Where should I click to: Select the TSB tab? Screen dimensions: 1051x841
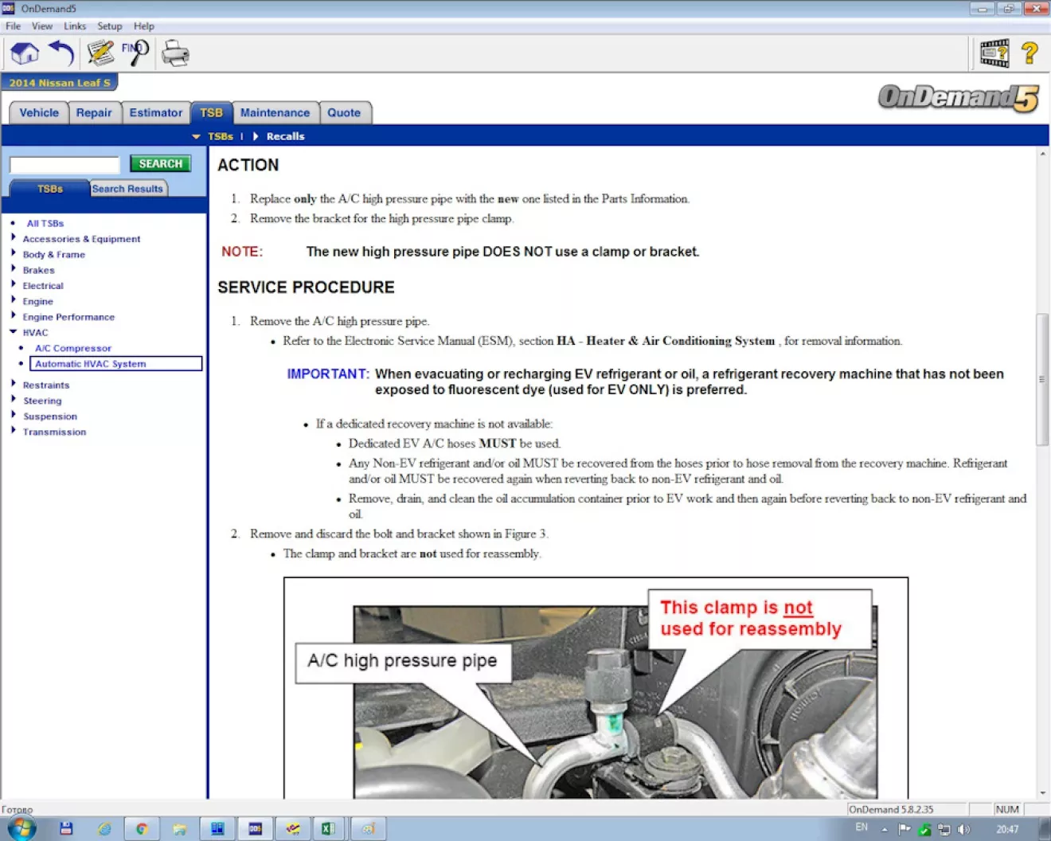[211, 113]
